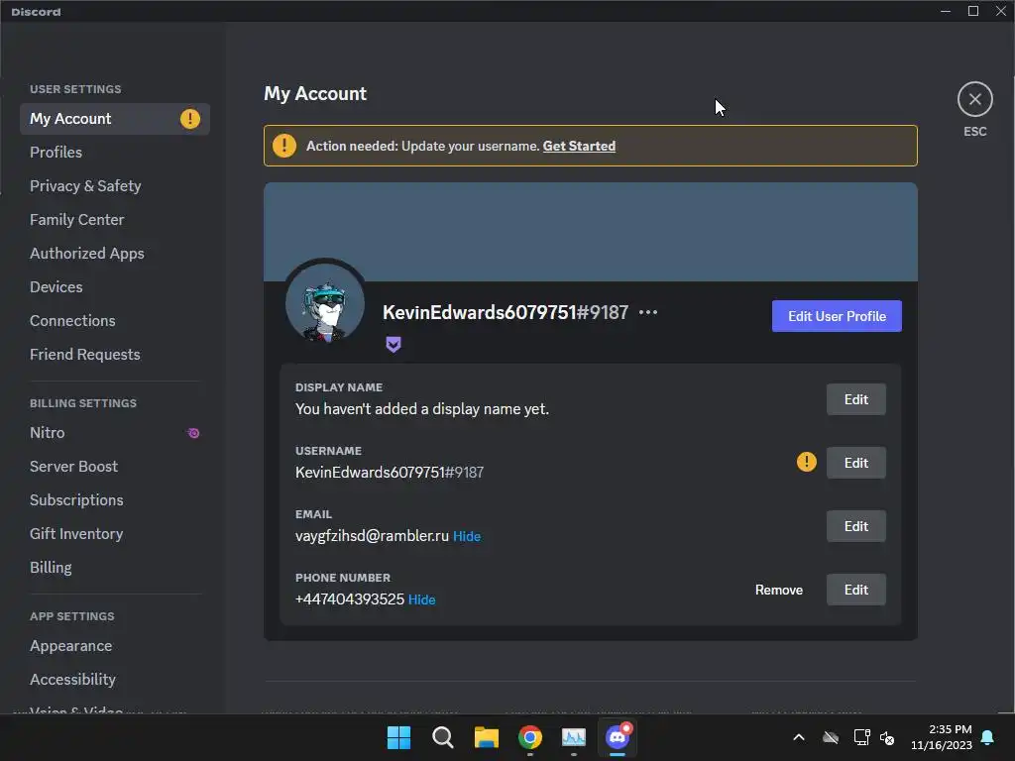Open Nitro billing settings

coord(115,433)
